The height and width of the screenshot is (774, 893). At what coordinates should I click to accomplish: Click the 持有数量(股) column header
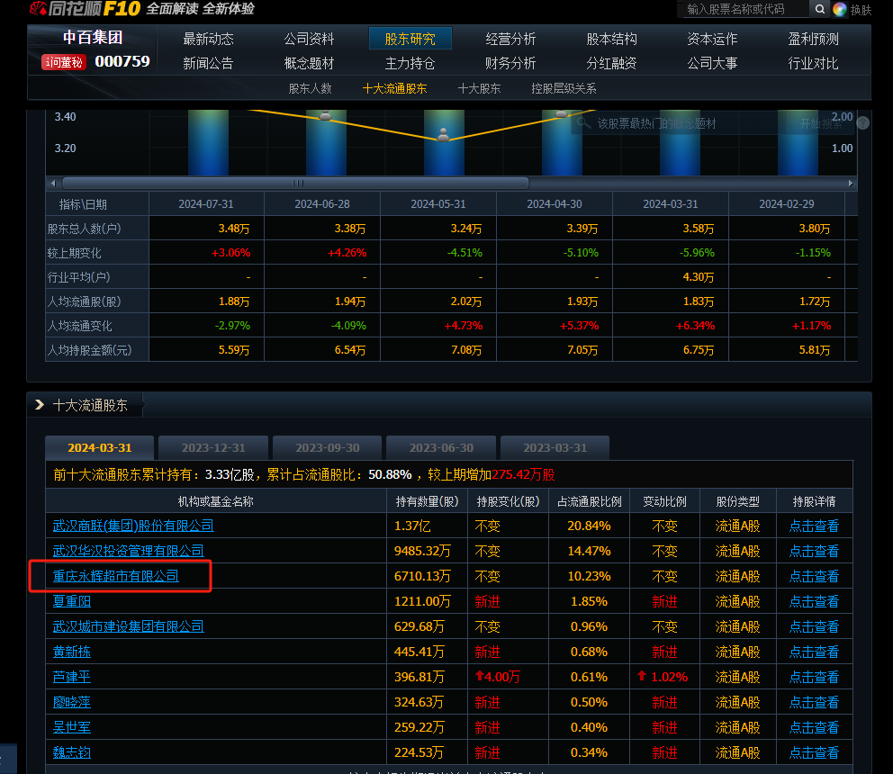tap(427, 501)
